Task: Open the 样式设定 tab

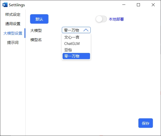Action: (x=13, y=15)
